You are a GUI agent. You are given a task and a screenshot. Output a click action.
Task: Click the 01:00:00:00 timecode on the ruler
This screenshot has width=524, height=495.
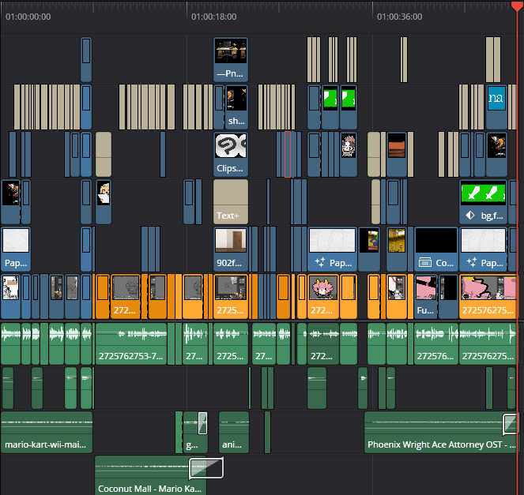coord(28,17)
